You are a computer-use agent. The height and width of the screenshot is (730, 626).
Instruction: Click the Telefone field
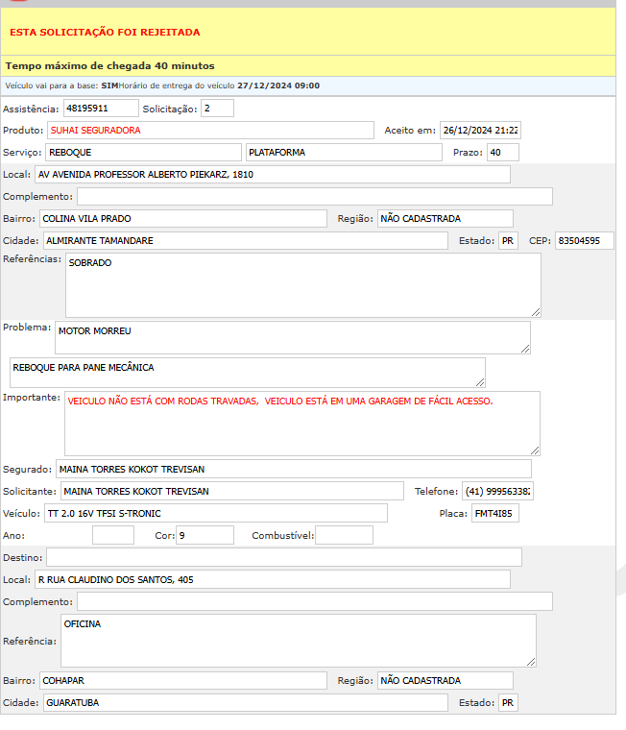tap(497, 491)
